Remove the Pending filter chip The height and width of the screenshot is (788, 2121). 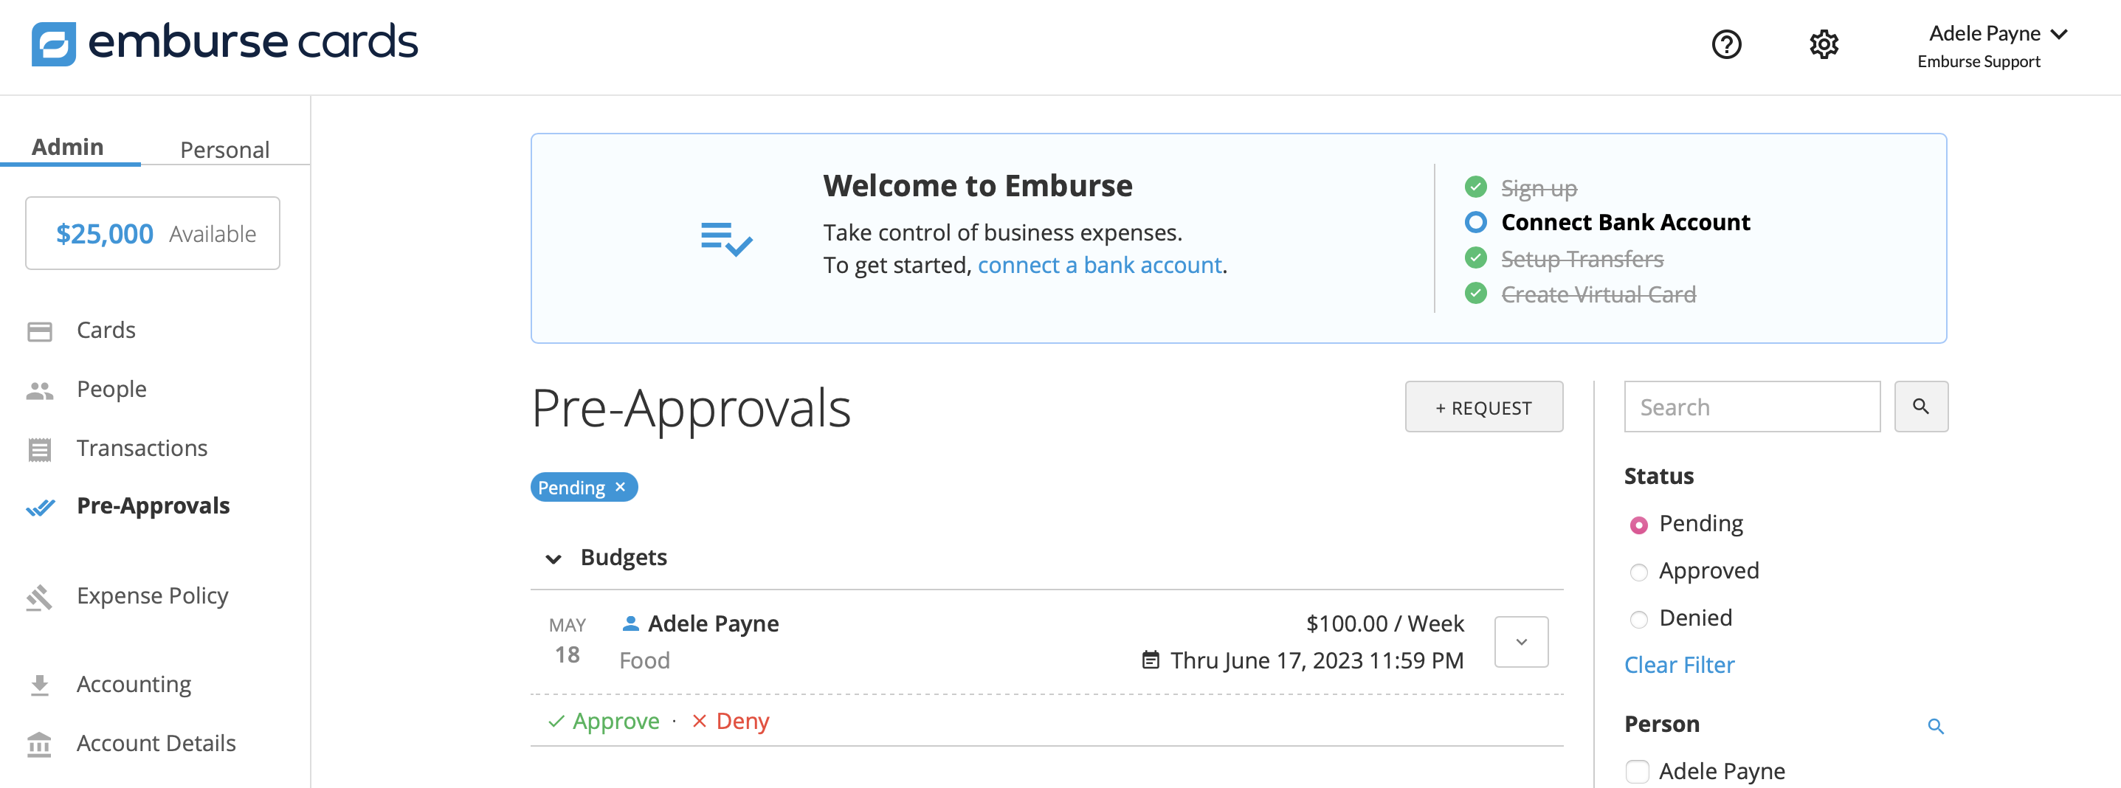coord(621,488)
